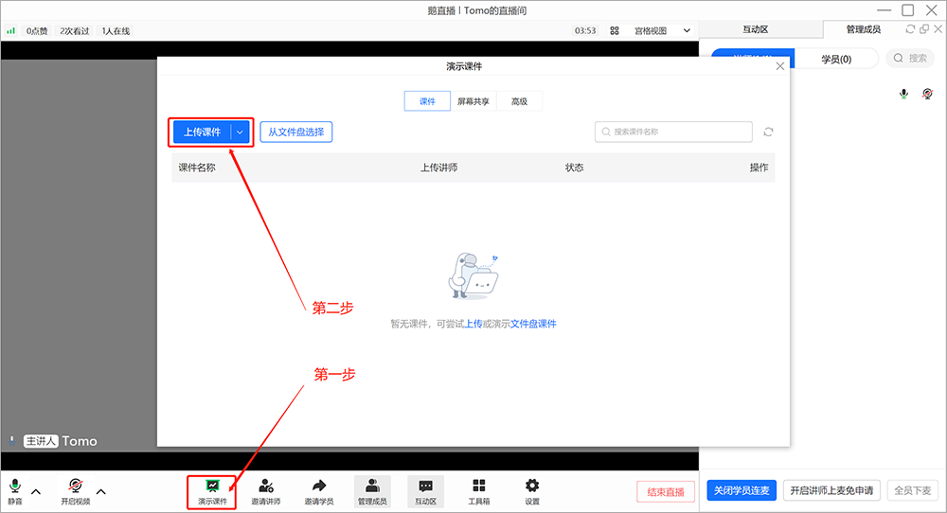Toggle member camera icon in list
Viewport: 947px width, 513px height.
point(928,94)
